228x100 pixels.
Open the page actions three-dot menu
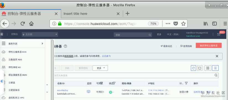(x=168, y=24)
